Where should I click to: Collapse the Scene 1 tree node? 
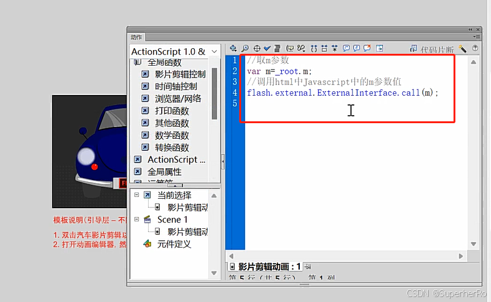[137, 219]
